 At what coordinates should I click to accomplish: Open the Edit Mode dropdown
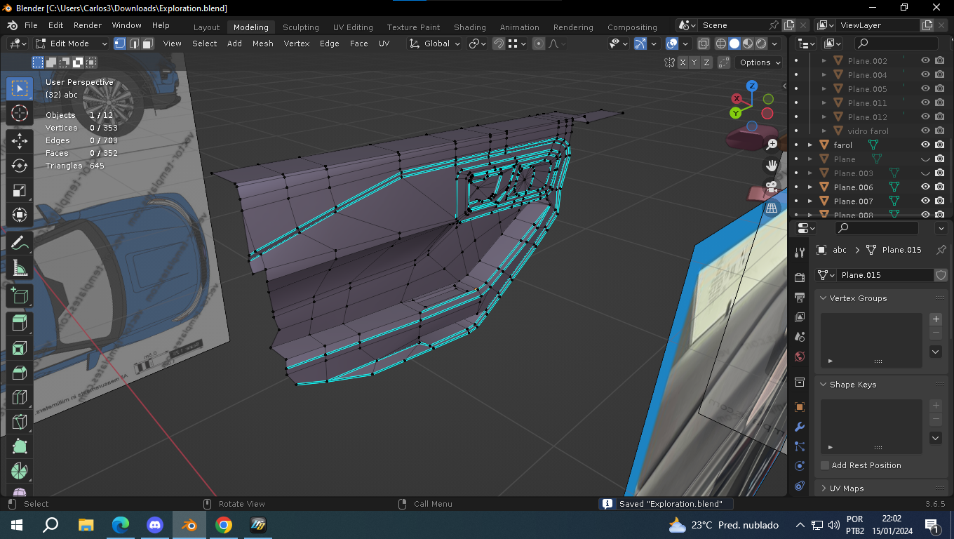[x=72, y=44]
